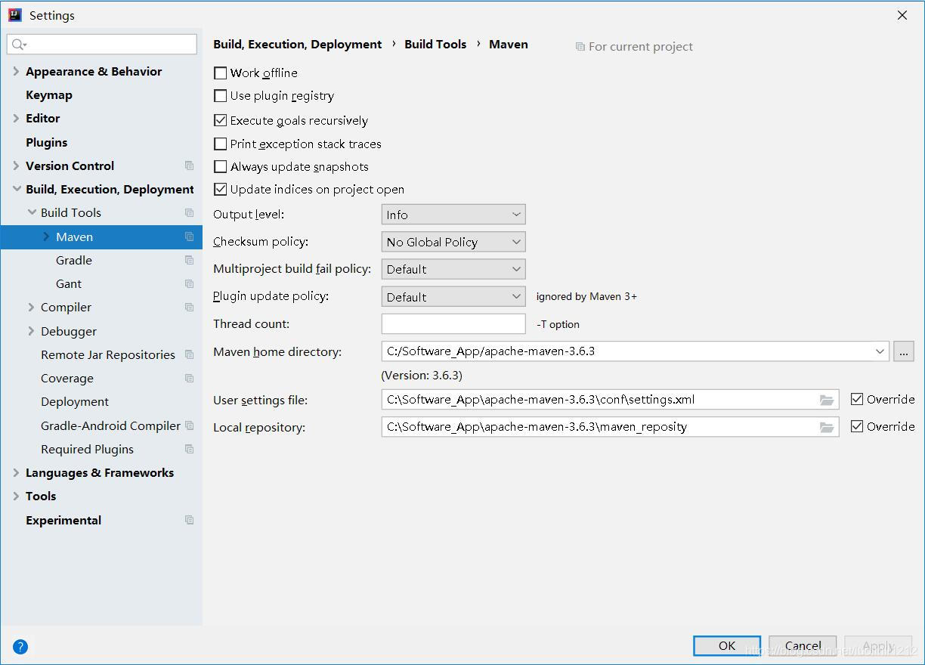Open Remote Jar Repositories settings
925x665 pixels.
tap(108, 354)
